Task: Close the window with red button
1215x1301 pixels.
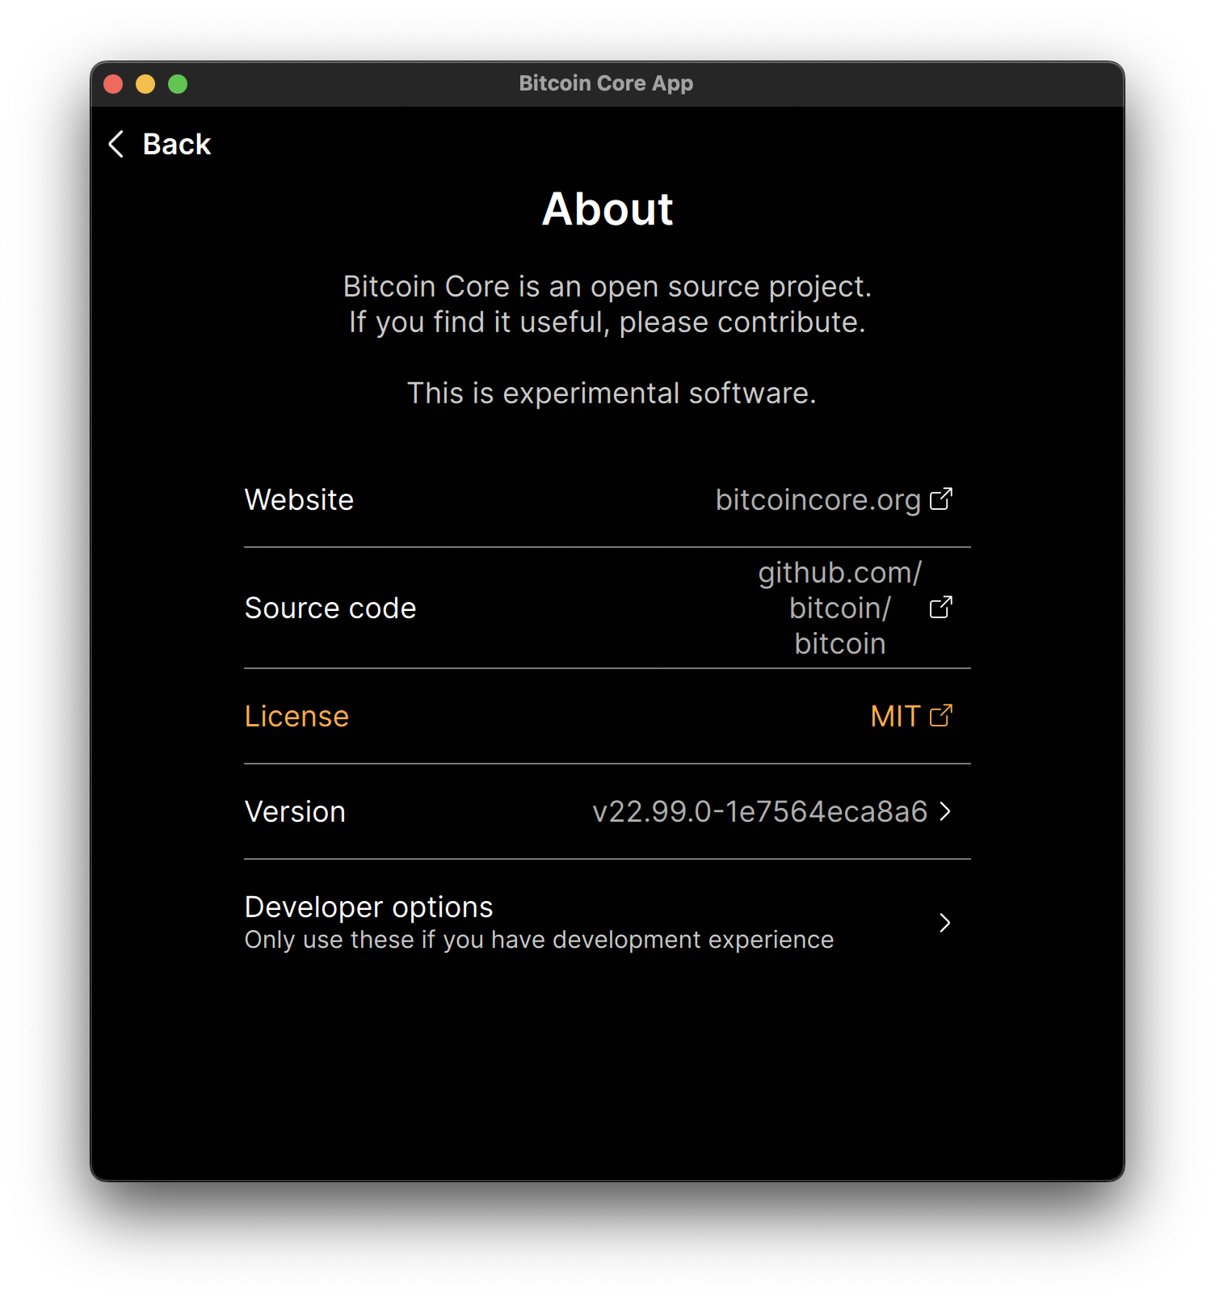Action: point(113,84)
